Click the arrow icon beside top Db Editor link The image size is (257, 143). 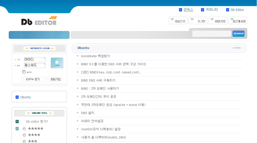pos(228,10)
